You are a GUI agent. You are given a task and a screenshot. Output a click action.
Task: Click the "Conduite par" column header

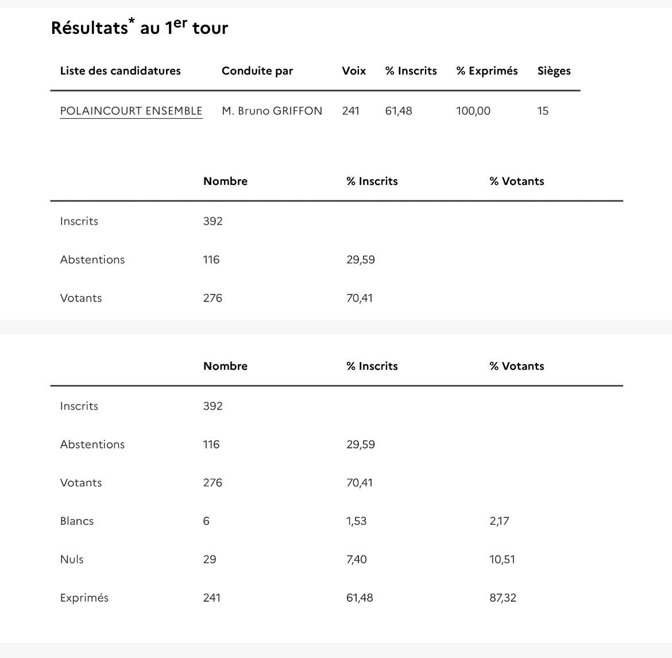(257, 71)
